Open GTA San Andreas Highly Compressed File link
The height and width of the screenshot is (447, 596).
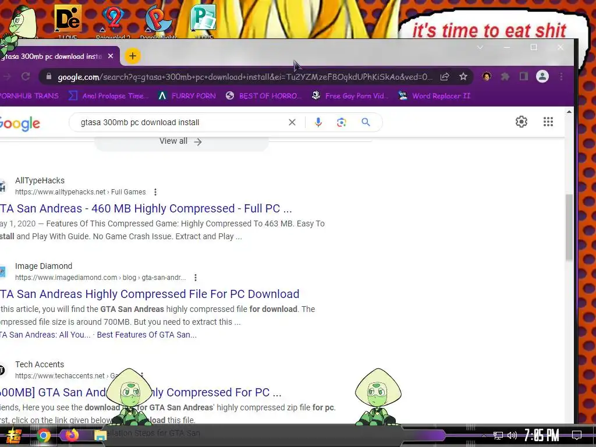pos(150,294)
